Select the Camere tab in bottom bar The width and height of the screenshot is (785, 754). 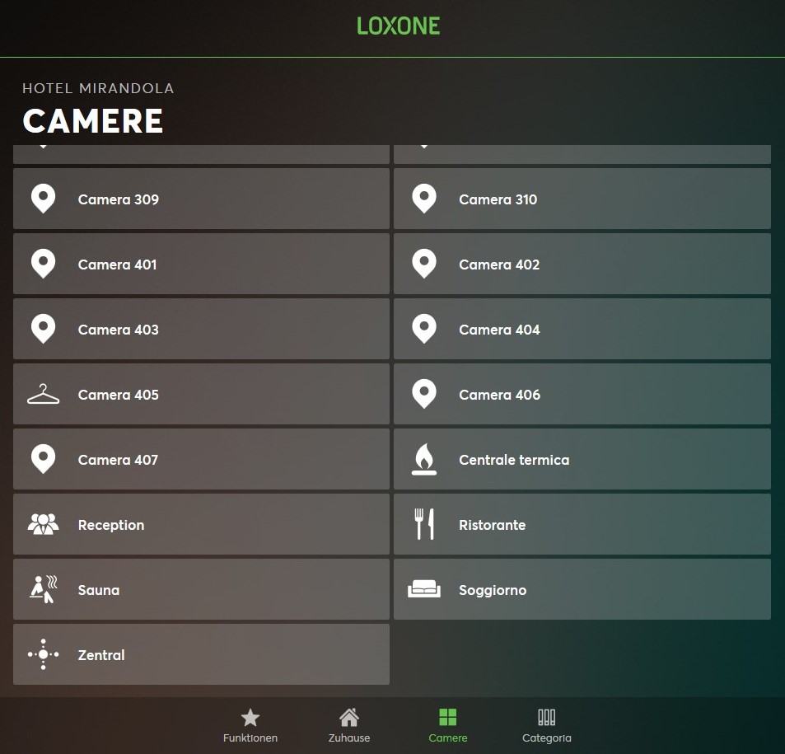[x=447, y=726]
